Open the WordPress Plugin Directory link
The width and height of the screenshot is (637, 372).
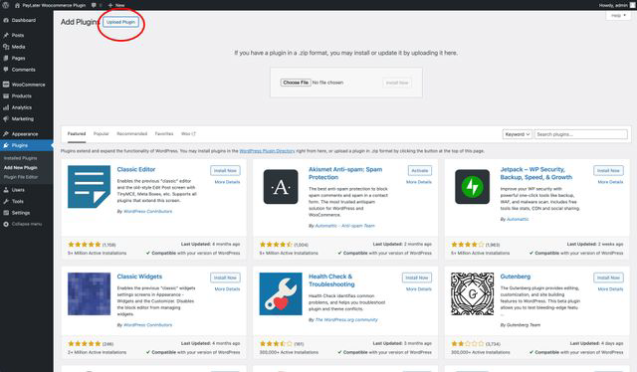(x=267, y=151)
